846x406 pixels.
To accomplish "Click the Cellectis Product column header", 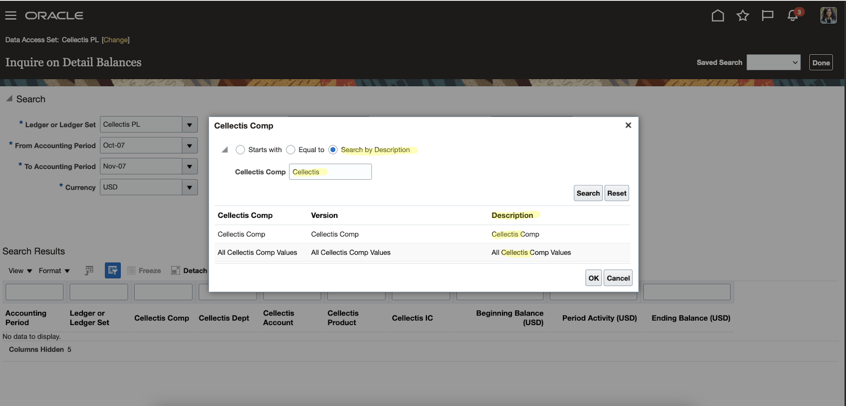I will click(x=343, y=318).
